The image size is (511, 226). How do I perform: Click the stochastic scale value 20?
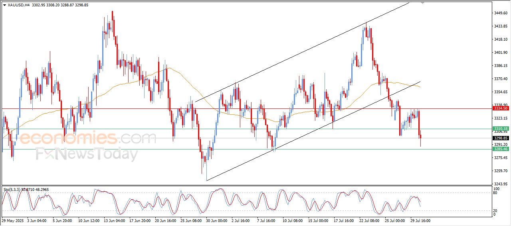click(495, 210)
